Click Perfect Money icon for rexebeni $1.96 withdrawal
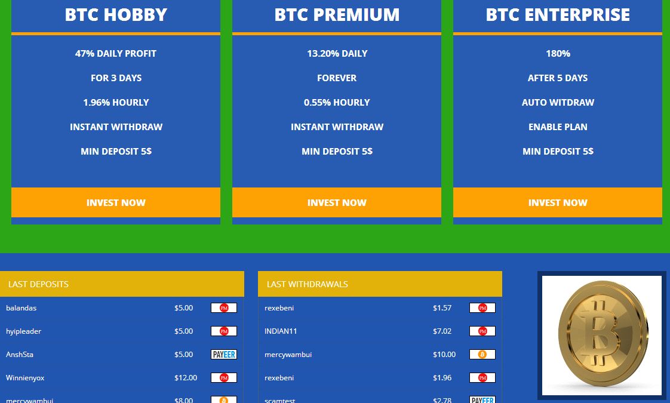The image size is (670, 403). coord(482,378)
